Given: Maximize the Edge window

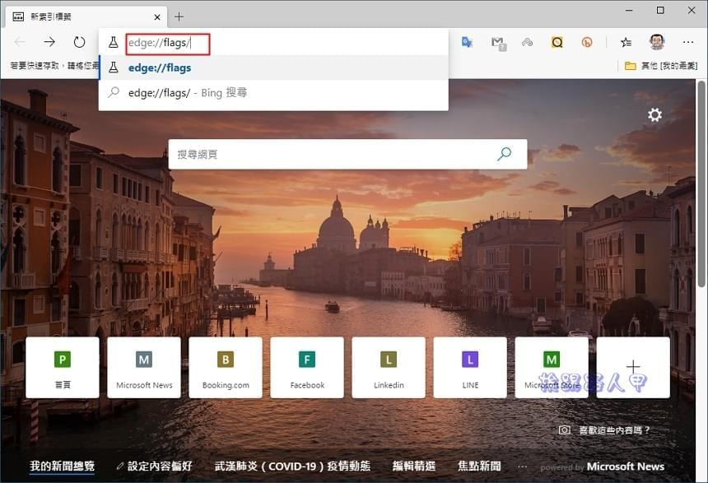Looking at the screenshot, I should [x=660, y=11].
